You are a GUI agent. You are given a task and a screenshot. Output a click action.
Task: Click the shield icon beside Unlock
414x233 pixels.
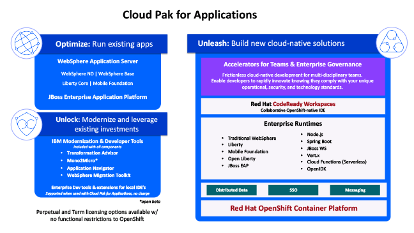click(26, 124)
